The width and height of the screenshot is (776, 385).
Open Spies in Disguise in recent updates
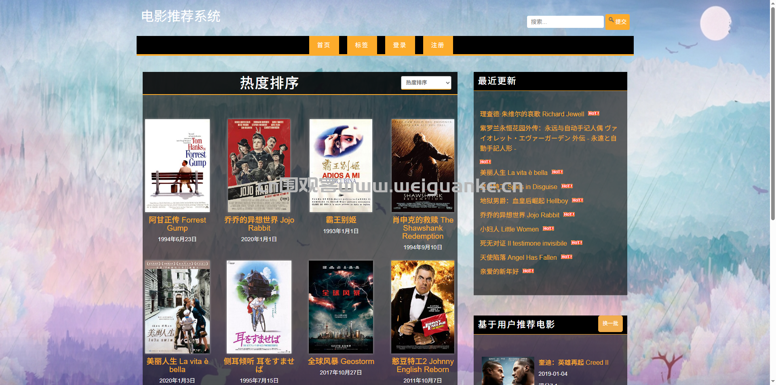pyautogui.click(x=519, y=187)
